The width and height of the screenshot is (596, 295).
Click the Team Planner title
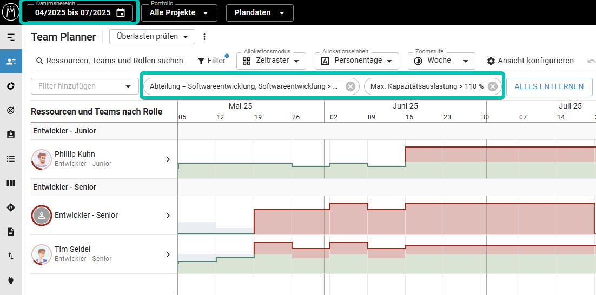pyautogui.click(x=63, y=37)
